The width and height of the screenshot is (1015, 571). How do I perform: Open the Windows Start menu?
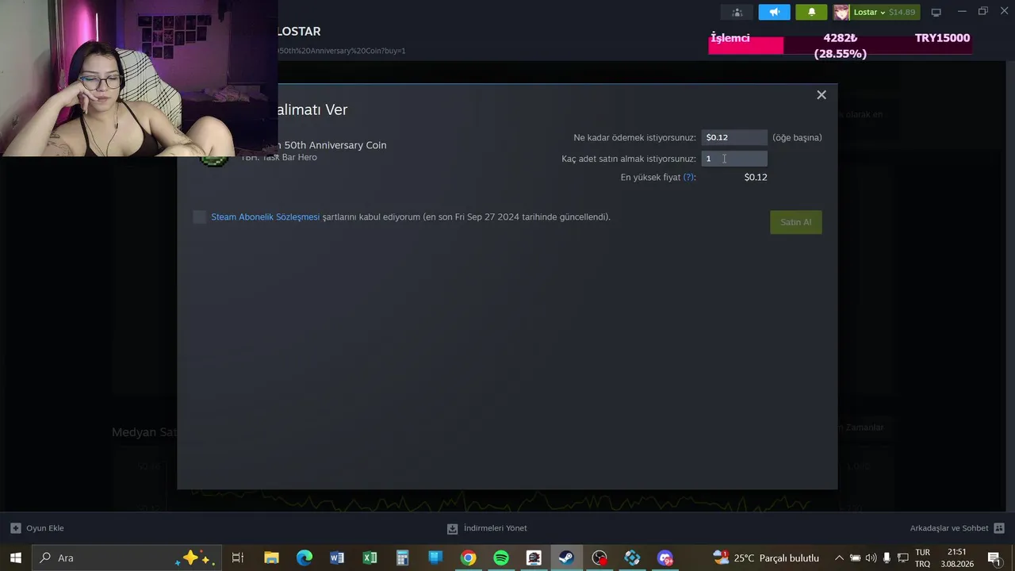[16, 558]
